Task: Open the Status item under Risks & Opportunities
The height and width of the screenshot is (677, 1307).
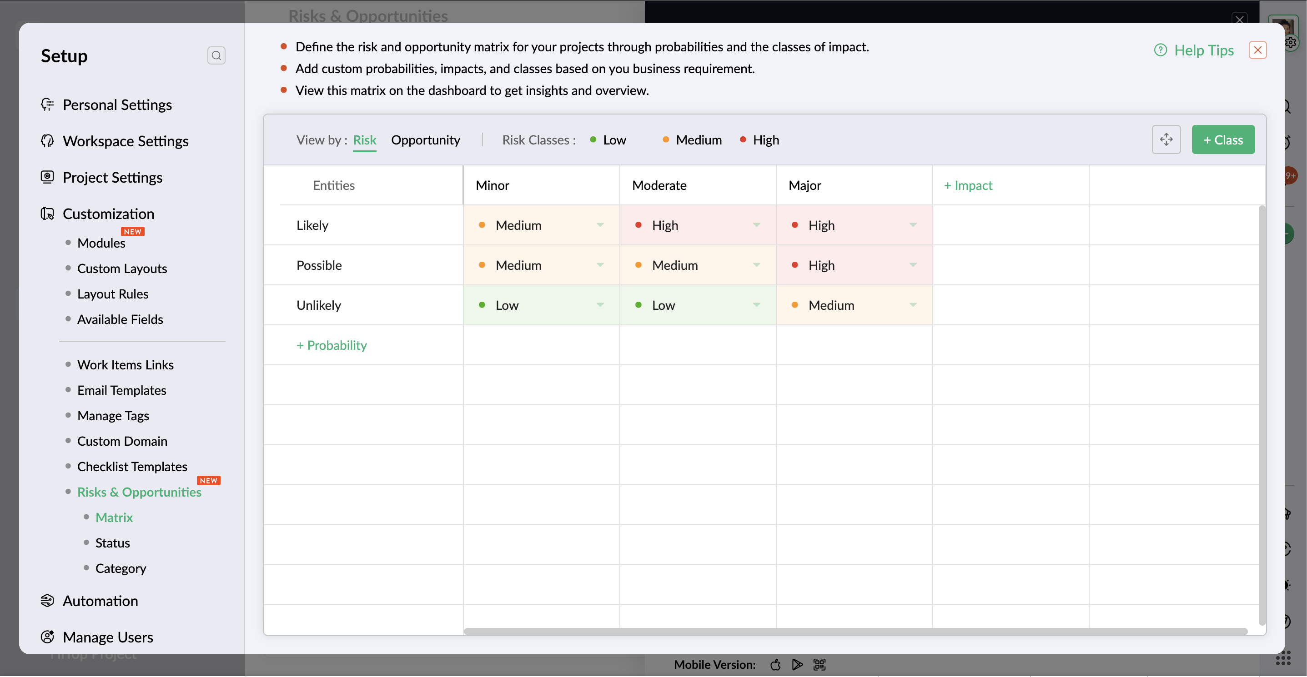Action: 113,543
